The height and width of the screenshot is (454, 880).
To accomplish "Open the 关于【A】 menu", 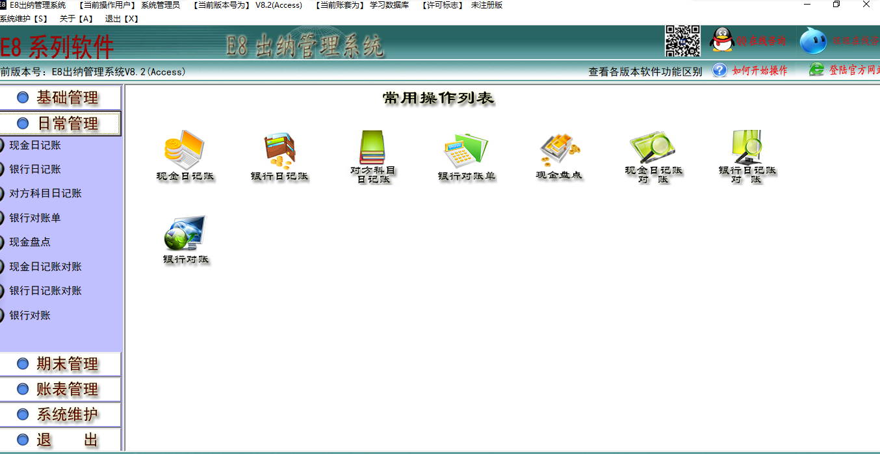I will tap(76, 19).
